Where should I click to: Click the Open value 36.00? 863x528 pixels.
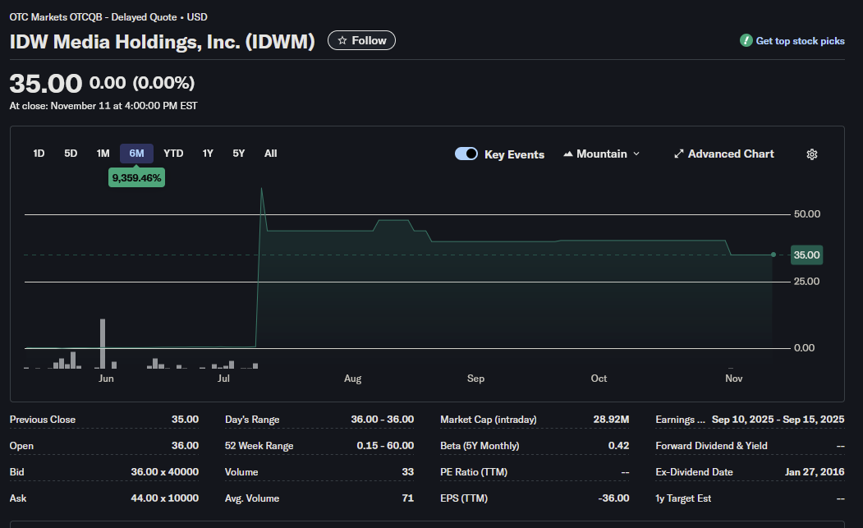pos(185,445)
